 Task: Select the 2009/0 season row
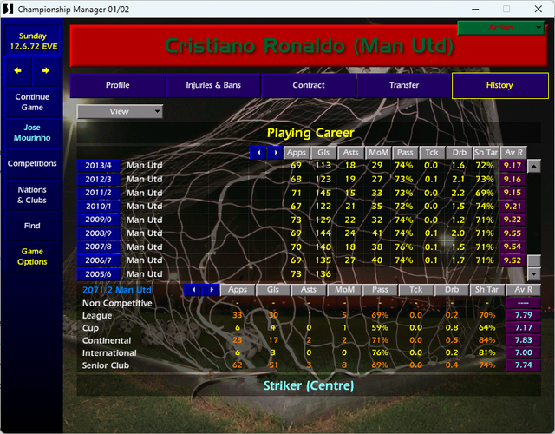[x=98, y=220]
